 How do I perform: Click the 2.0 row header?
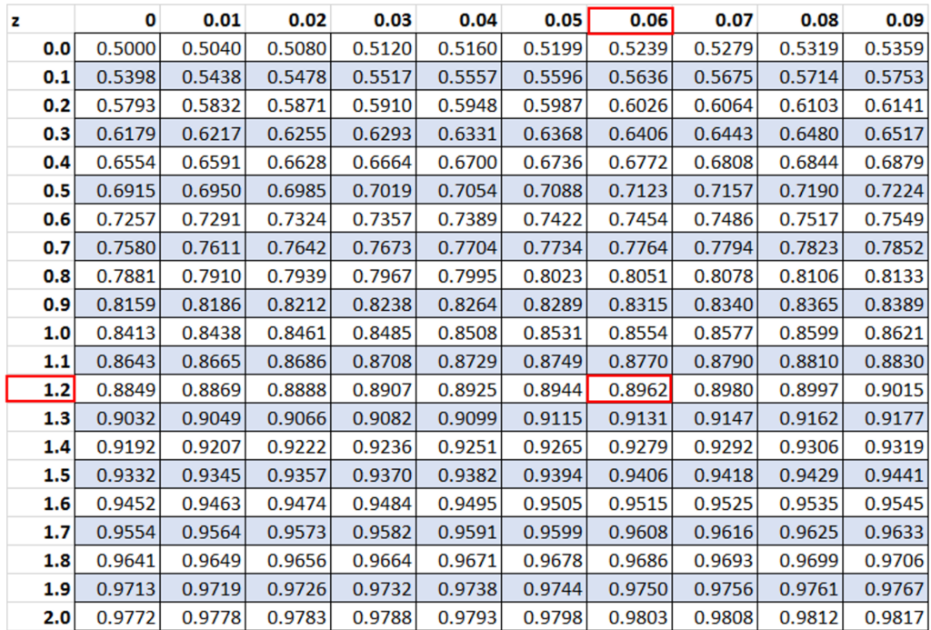pos(39,617)
